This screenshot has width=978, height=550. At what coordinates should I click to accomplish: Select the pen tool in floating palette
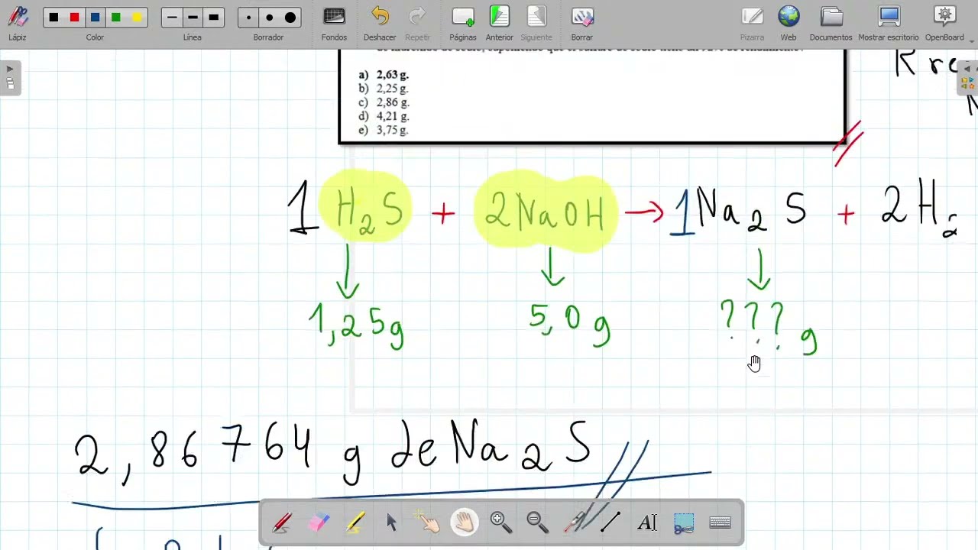(x=282, y=522)
